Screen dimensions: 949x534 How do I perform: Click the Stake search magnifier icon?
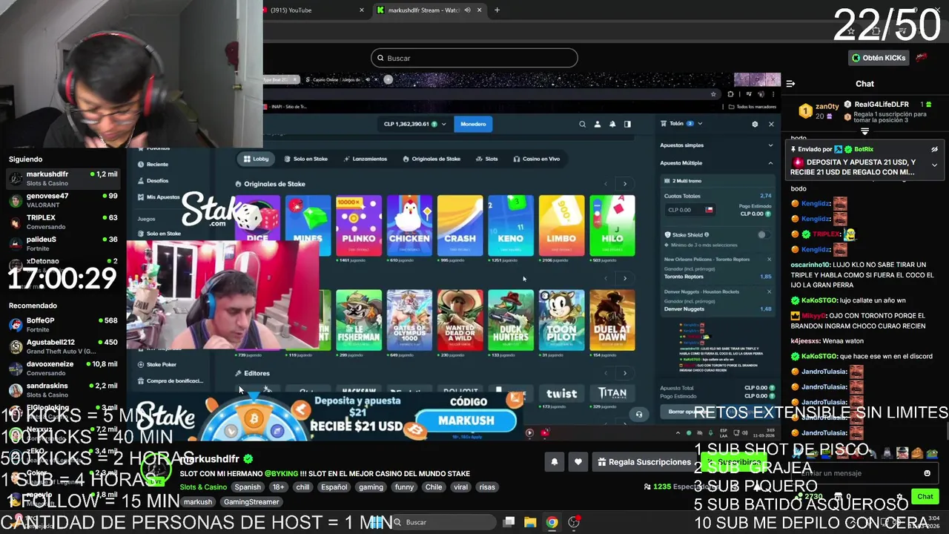(x=582, y=124)
